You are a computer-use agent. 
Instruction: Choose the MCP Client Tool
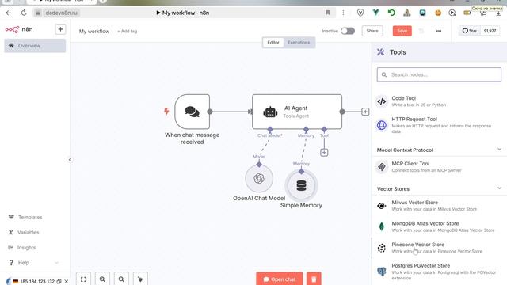tap(440, 167)
